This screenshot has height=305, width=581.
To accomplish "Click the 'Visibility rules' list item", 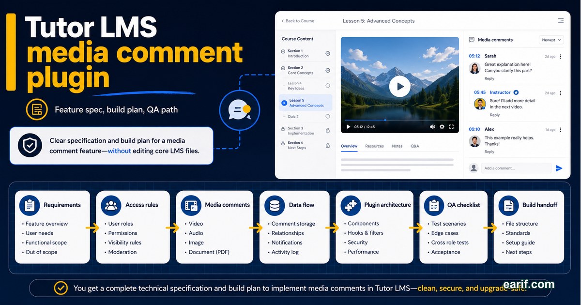I will 125,243.
